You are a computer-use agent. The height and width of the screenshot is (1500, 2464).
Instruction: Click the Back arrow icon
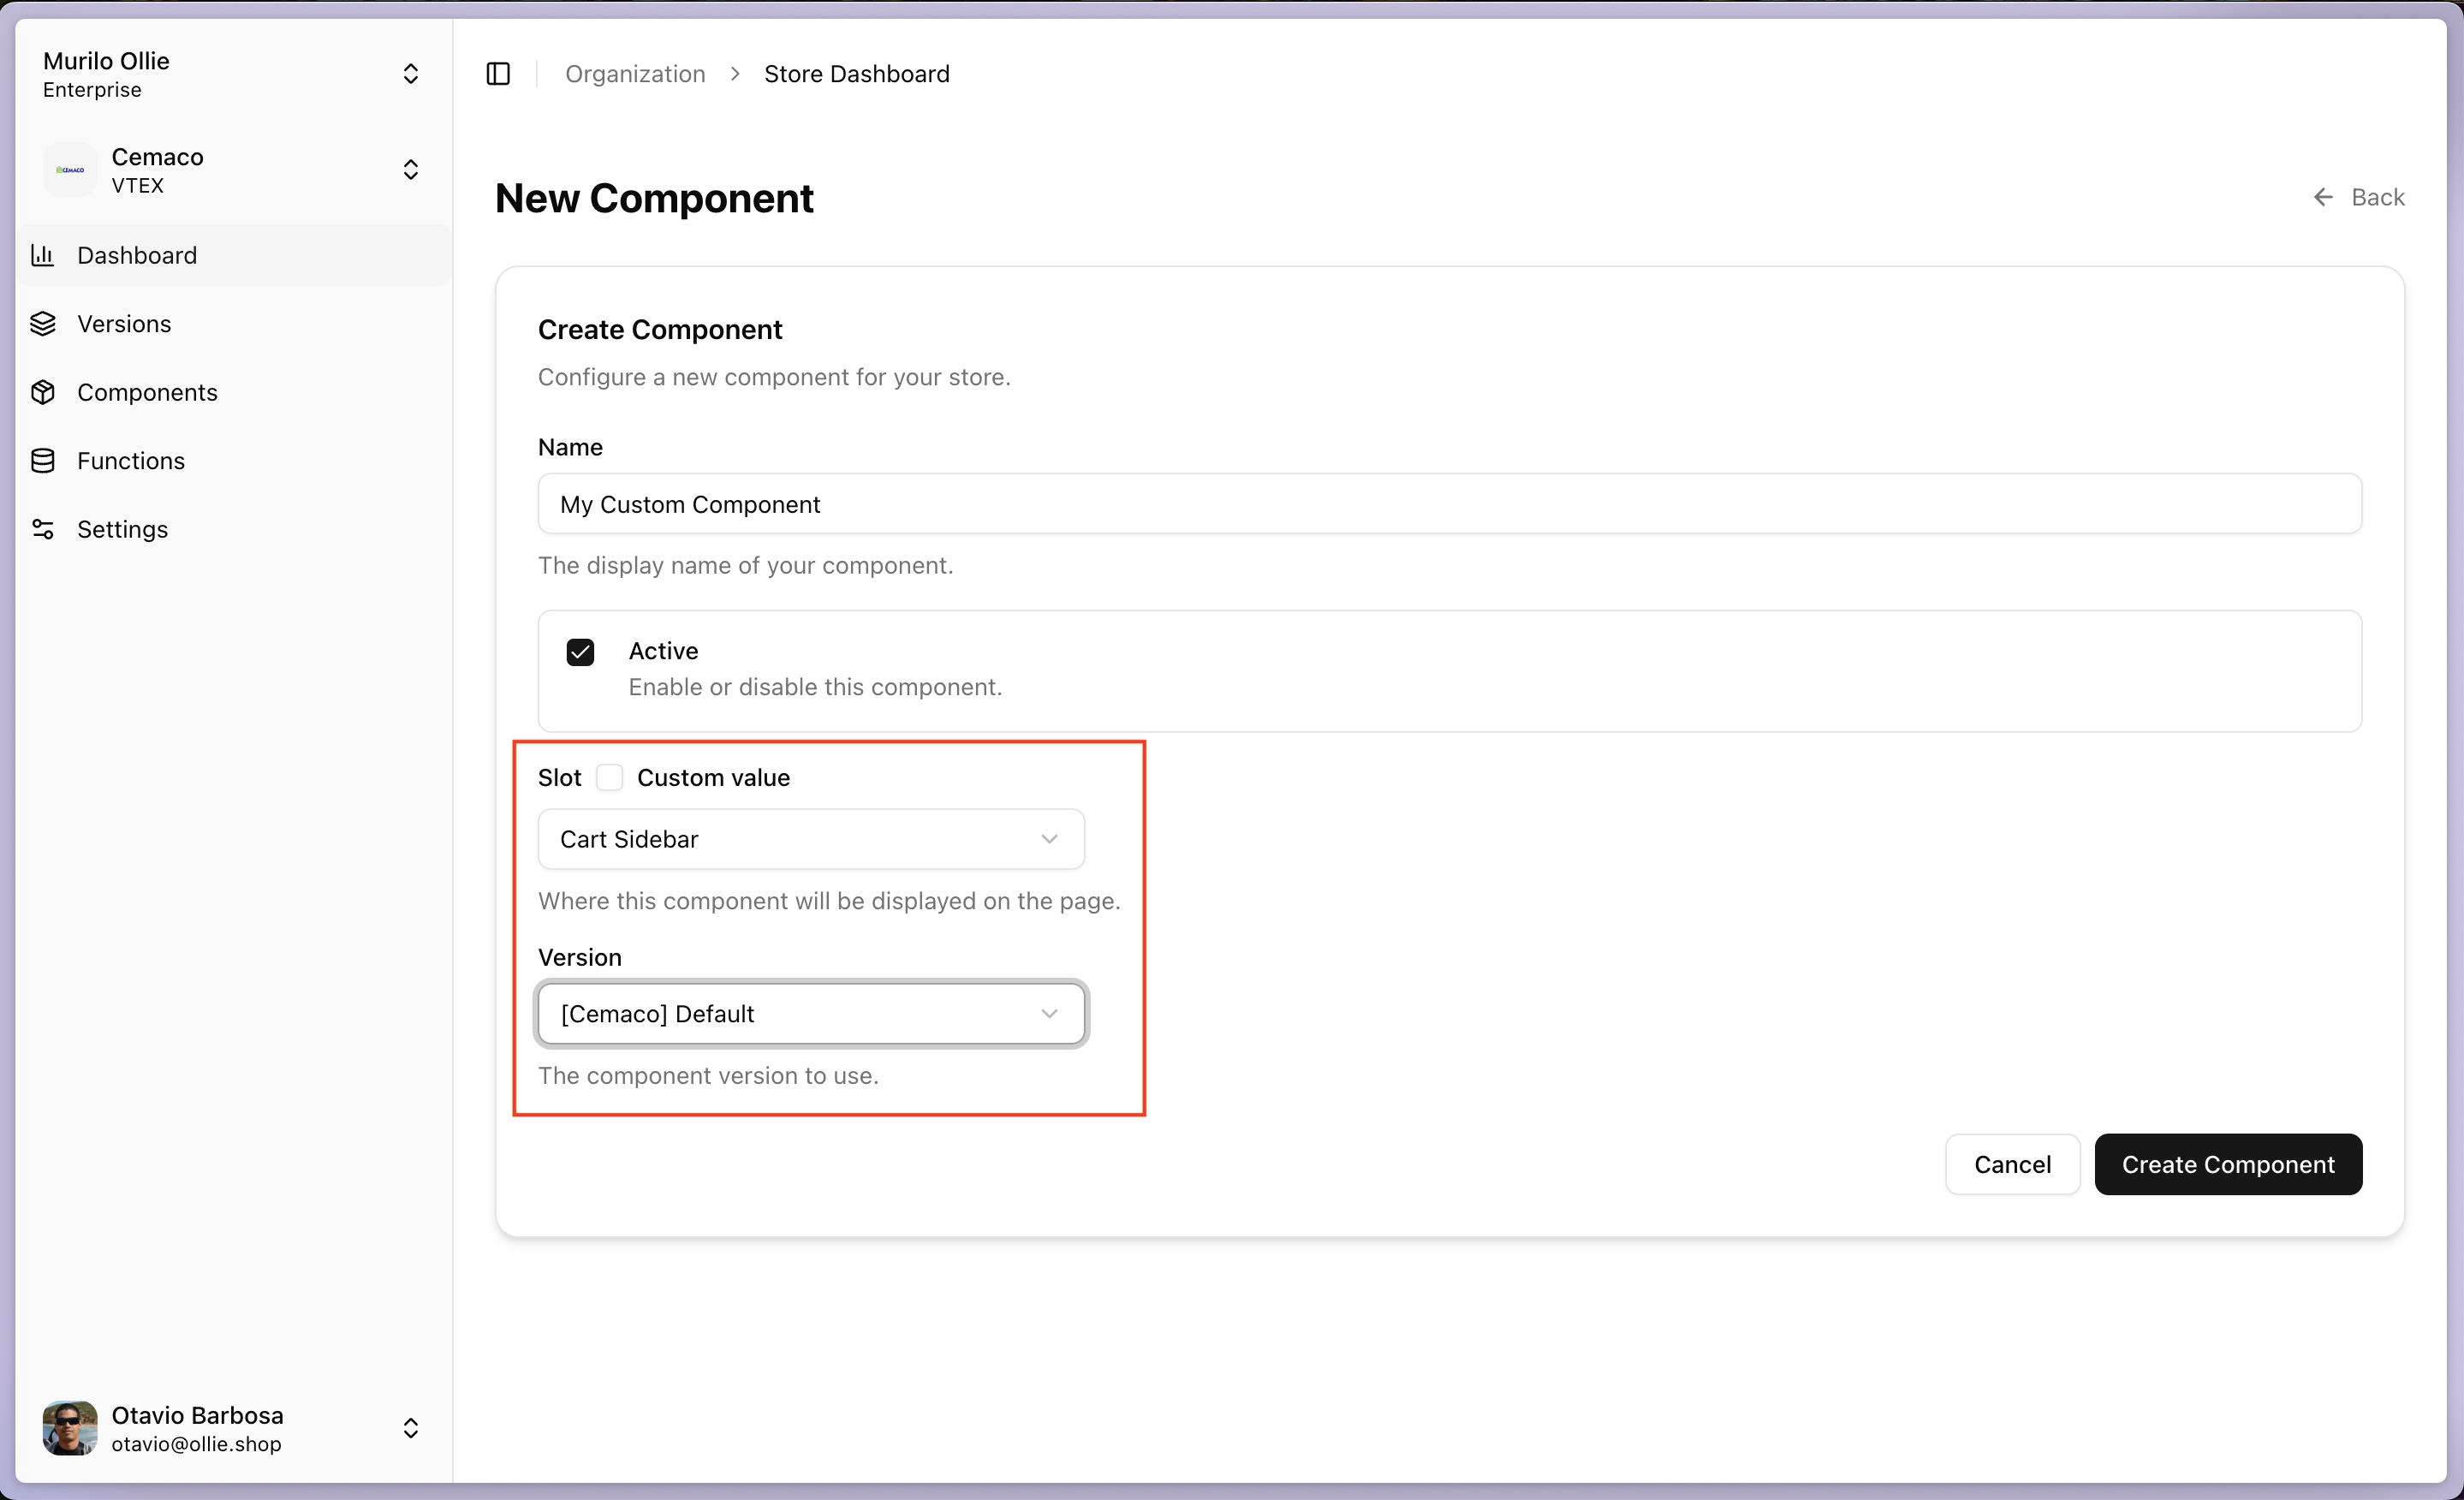tap(2323, 197)
